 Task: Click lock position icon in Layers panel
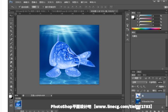point(144,91)
